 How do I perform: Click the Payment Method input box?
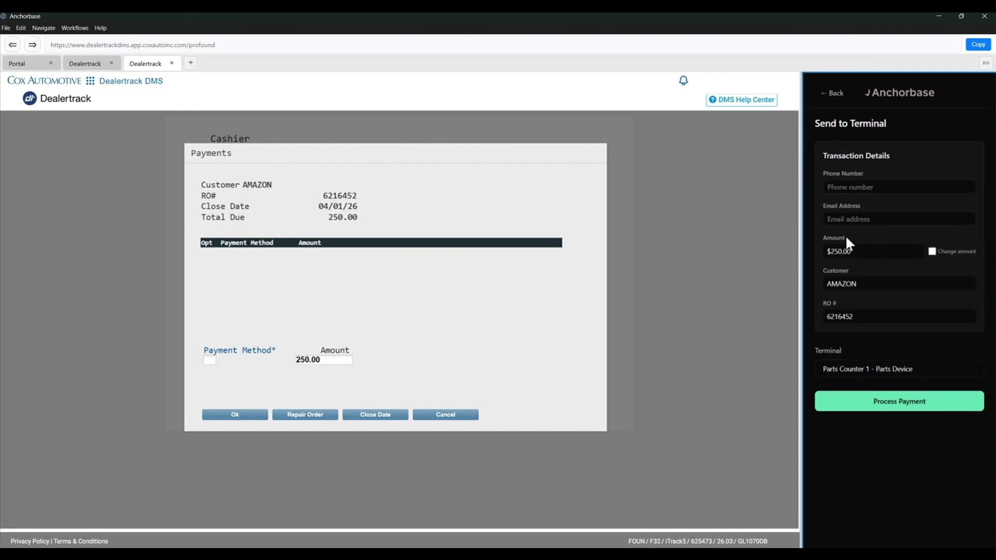210,360
